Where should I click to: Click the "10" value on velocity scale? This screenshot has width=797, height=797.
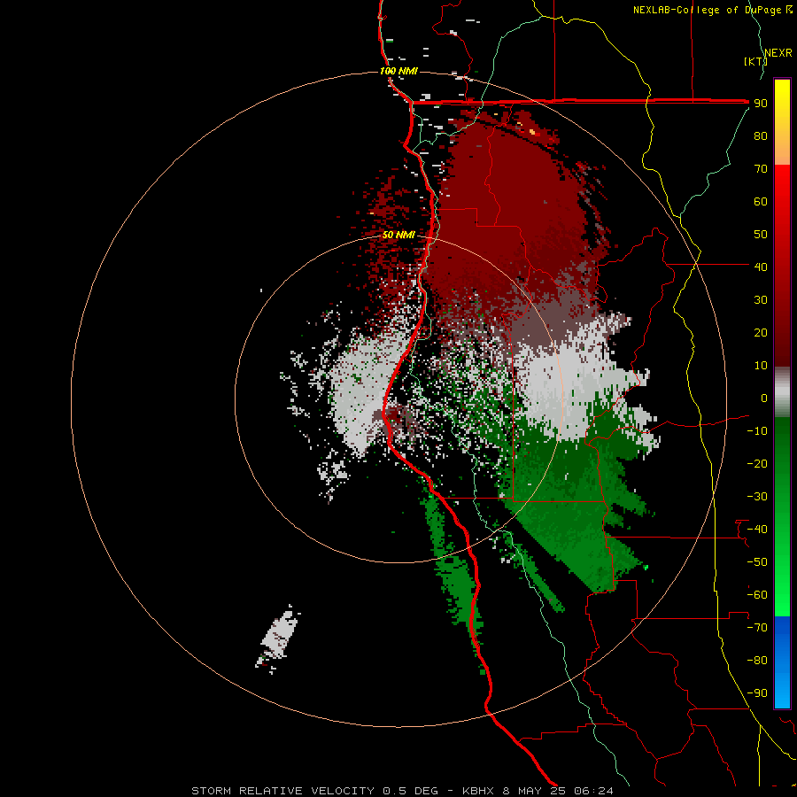point(761,366)
